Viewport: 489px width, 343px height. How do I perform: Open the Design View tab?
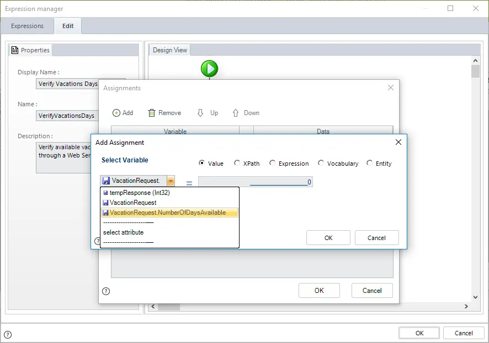pyautogui.click(x=169, y=50)
